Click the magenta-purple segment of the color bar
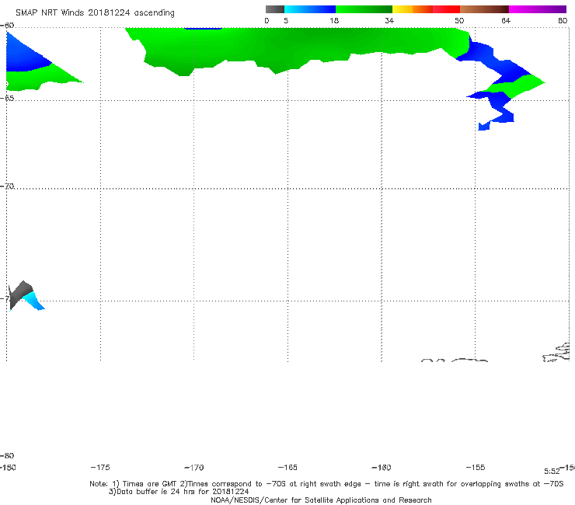Image resolution: width=575 pixels, height=505 pixels. (x=538, y=9)
